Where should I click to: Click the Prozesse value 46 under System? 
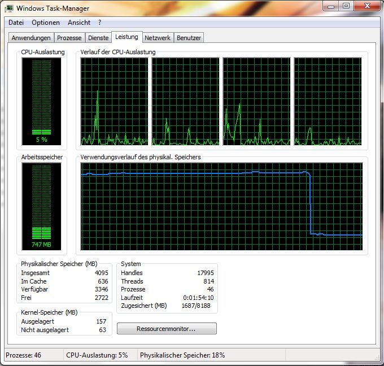211,289
